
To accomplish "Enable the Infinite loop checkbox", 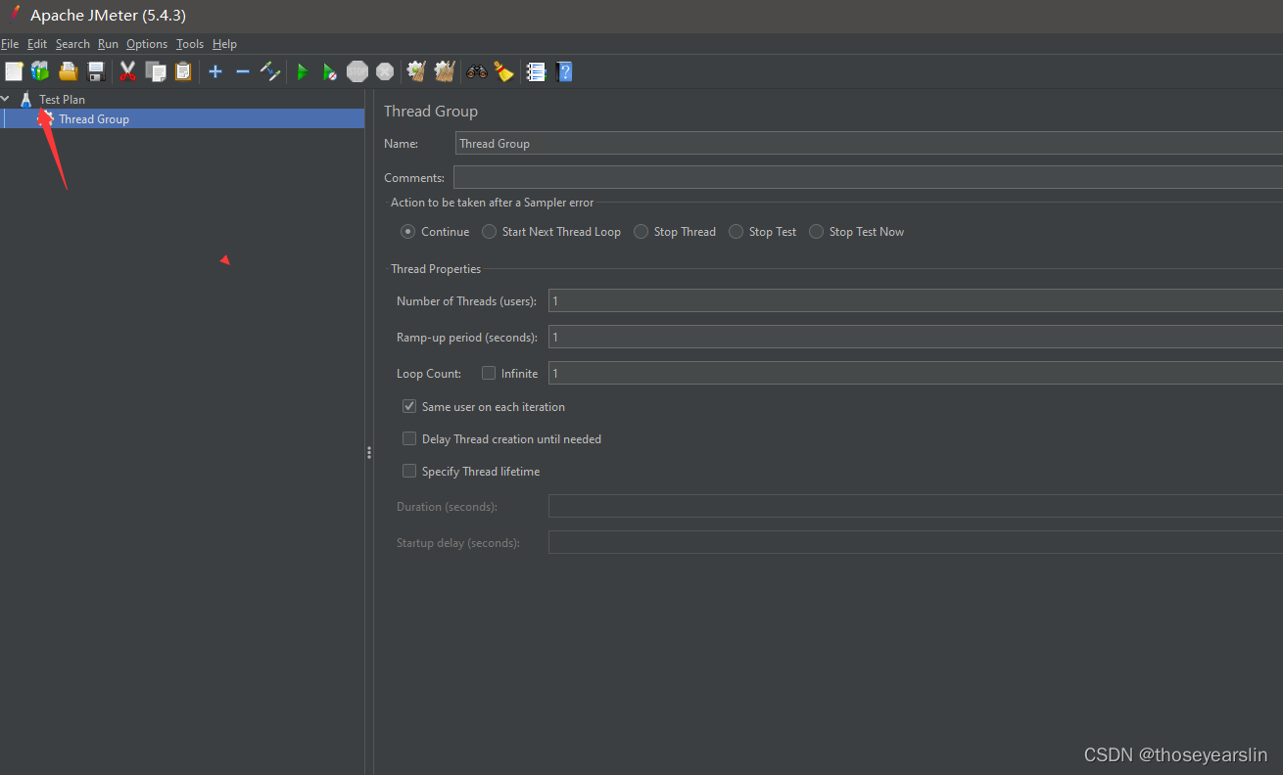I will coord(489,373).
